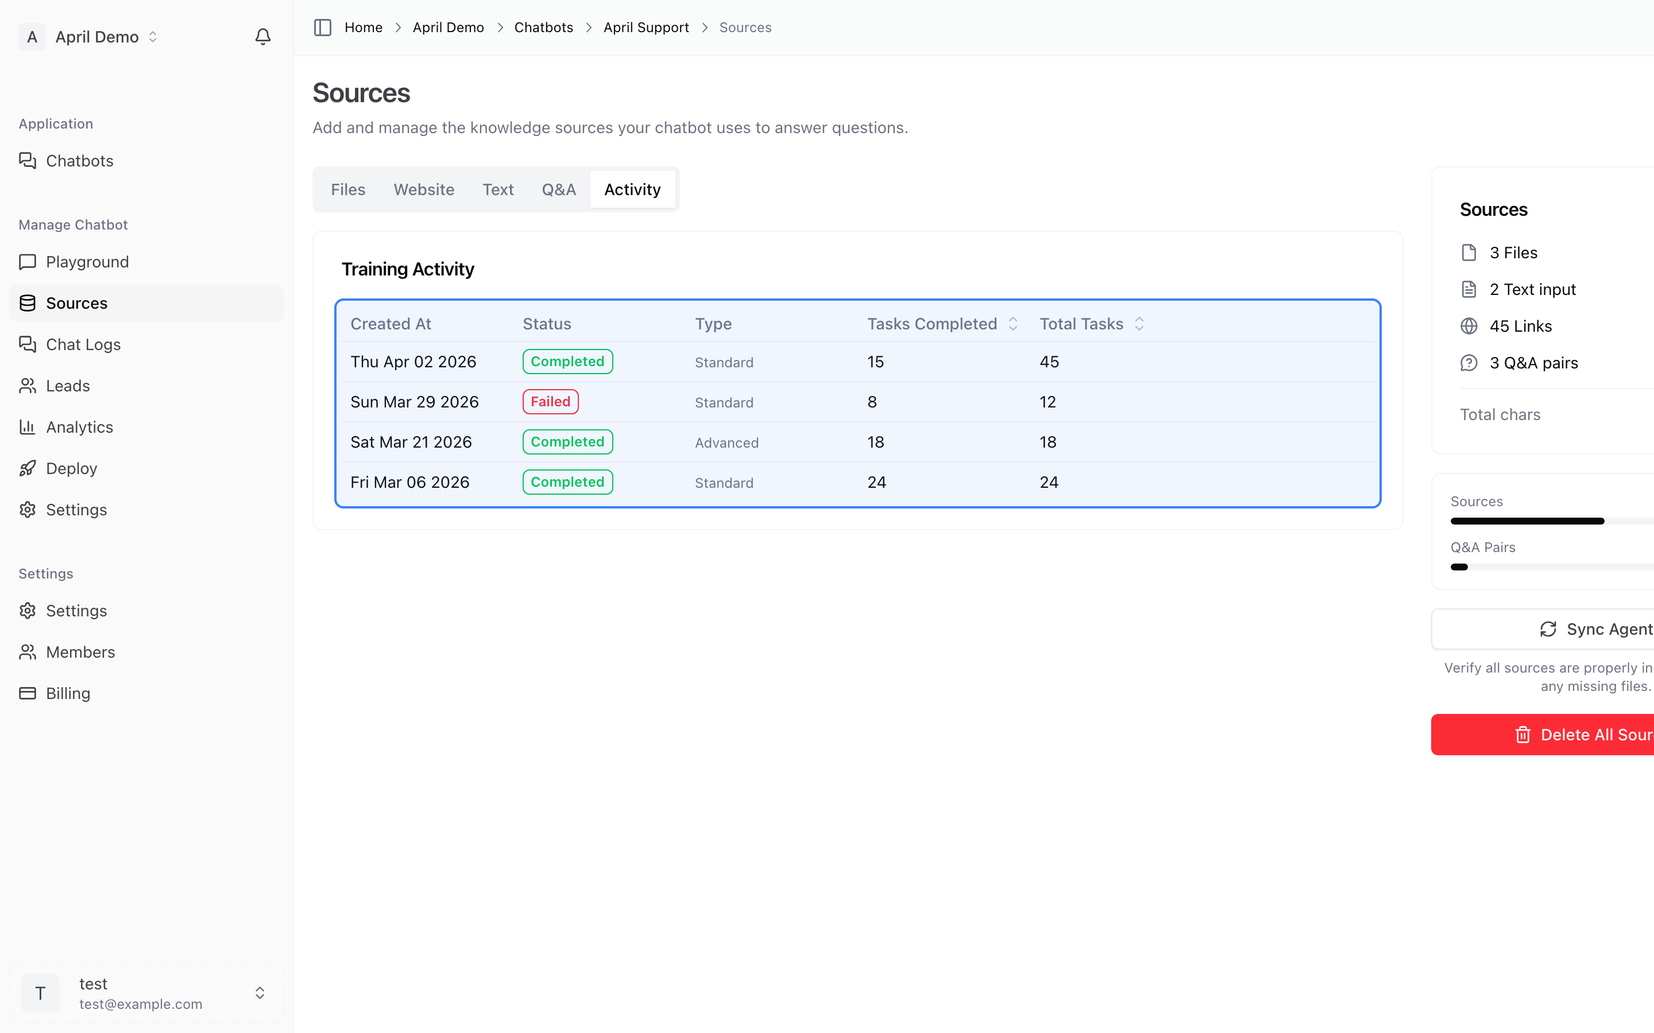The width and height of the screenshot is (1654, 1033).
Task: Select the Activity tab
Action: [632, 189]
